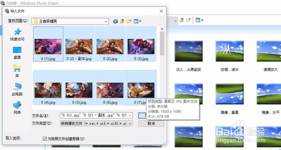Go up one folder level in dialog
Image resolution: width=281 pixels, height=150 pixels.
coord(122,21)
